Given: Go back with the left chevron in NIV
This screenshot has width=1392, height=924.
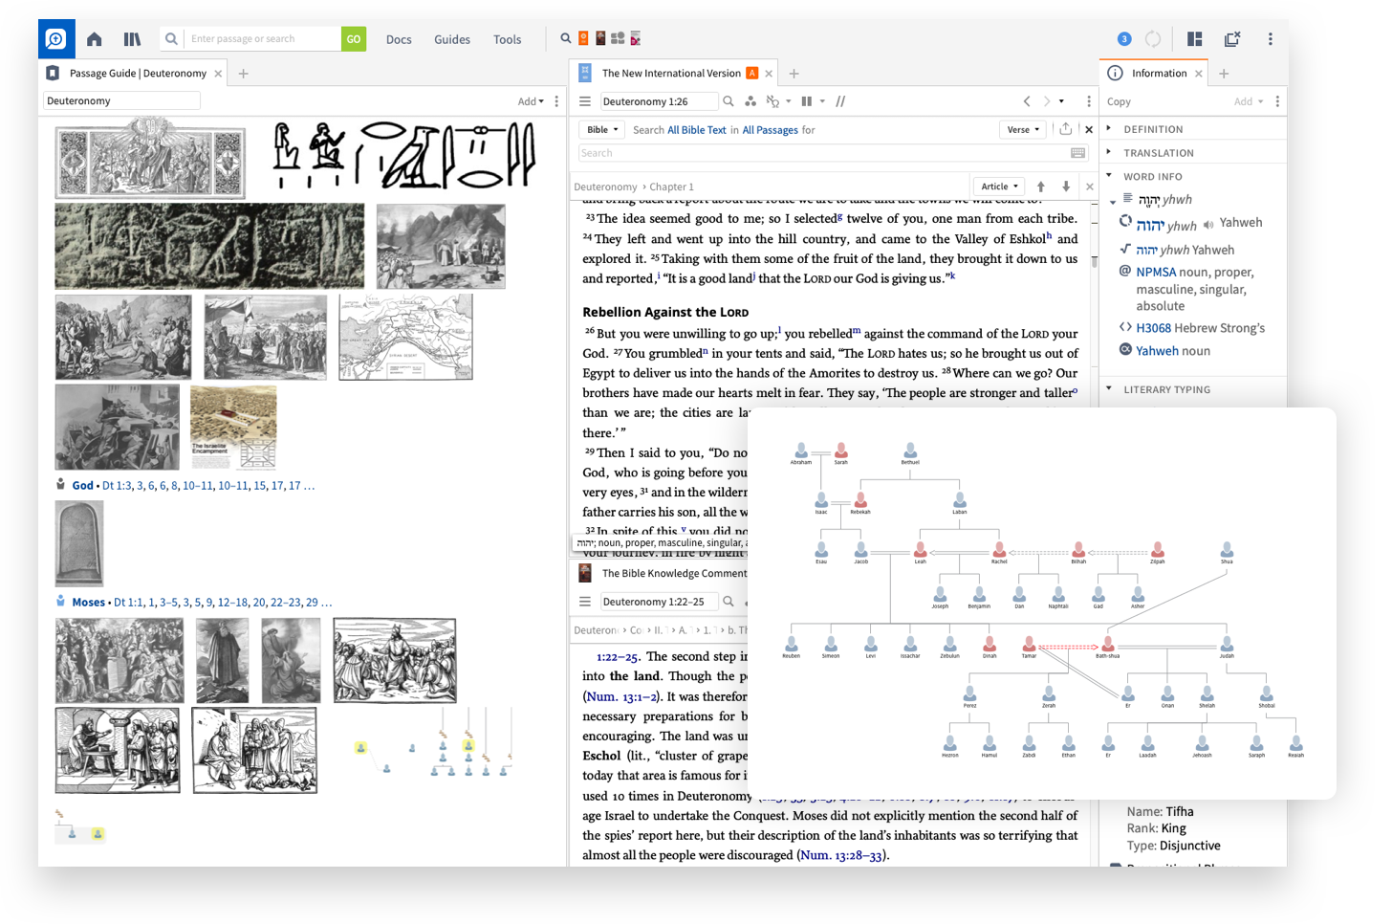Looking at the screenshot, I should click(1027, 101).
